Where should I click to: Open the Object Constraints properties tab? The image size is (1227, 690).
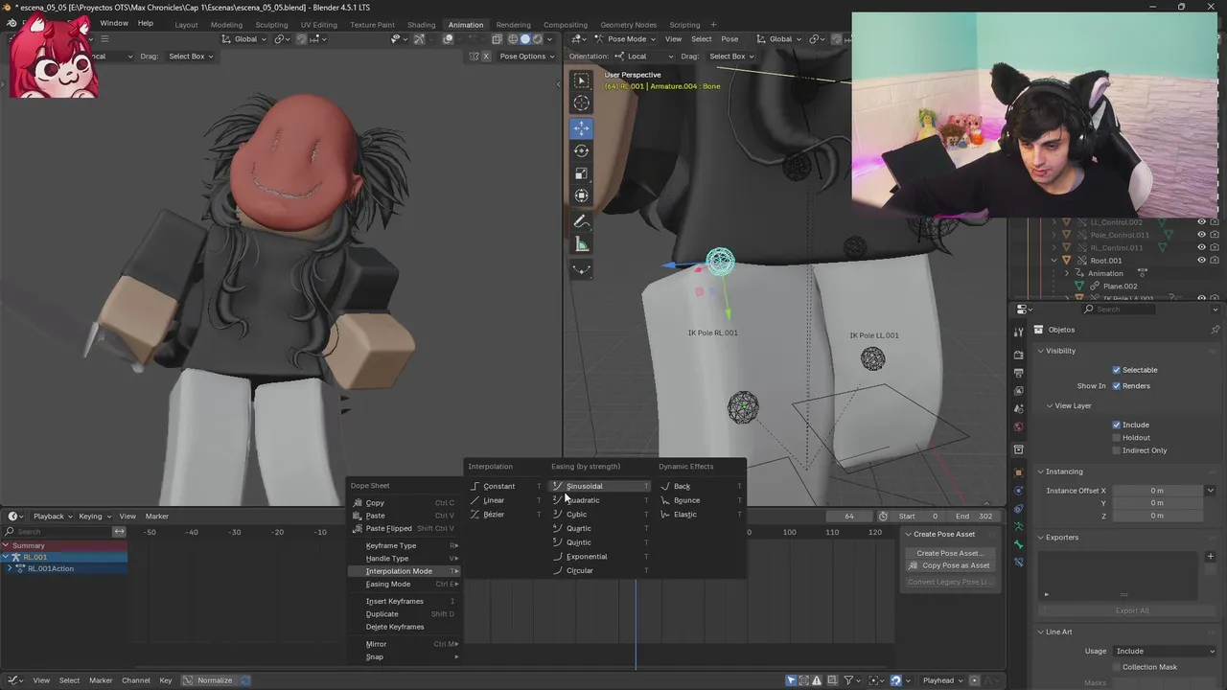(x=1018, y=509)
